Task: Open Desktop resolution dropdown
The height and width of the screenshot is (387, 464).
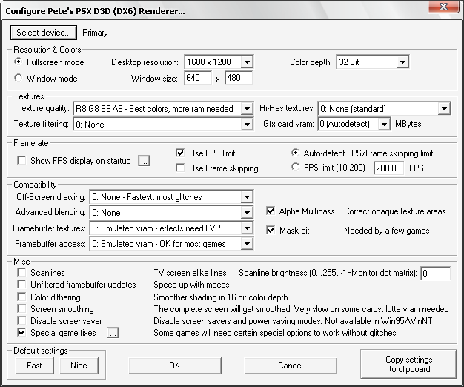Action: 219,62
